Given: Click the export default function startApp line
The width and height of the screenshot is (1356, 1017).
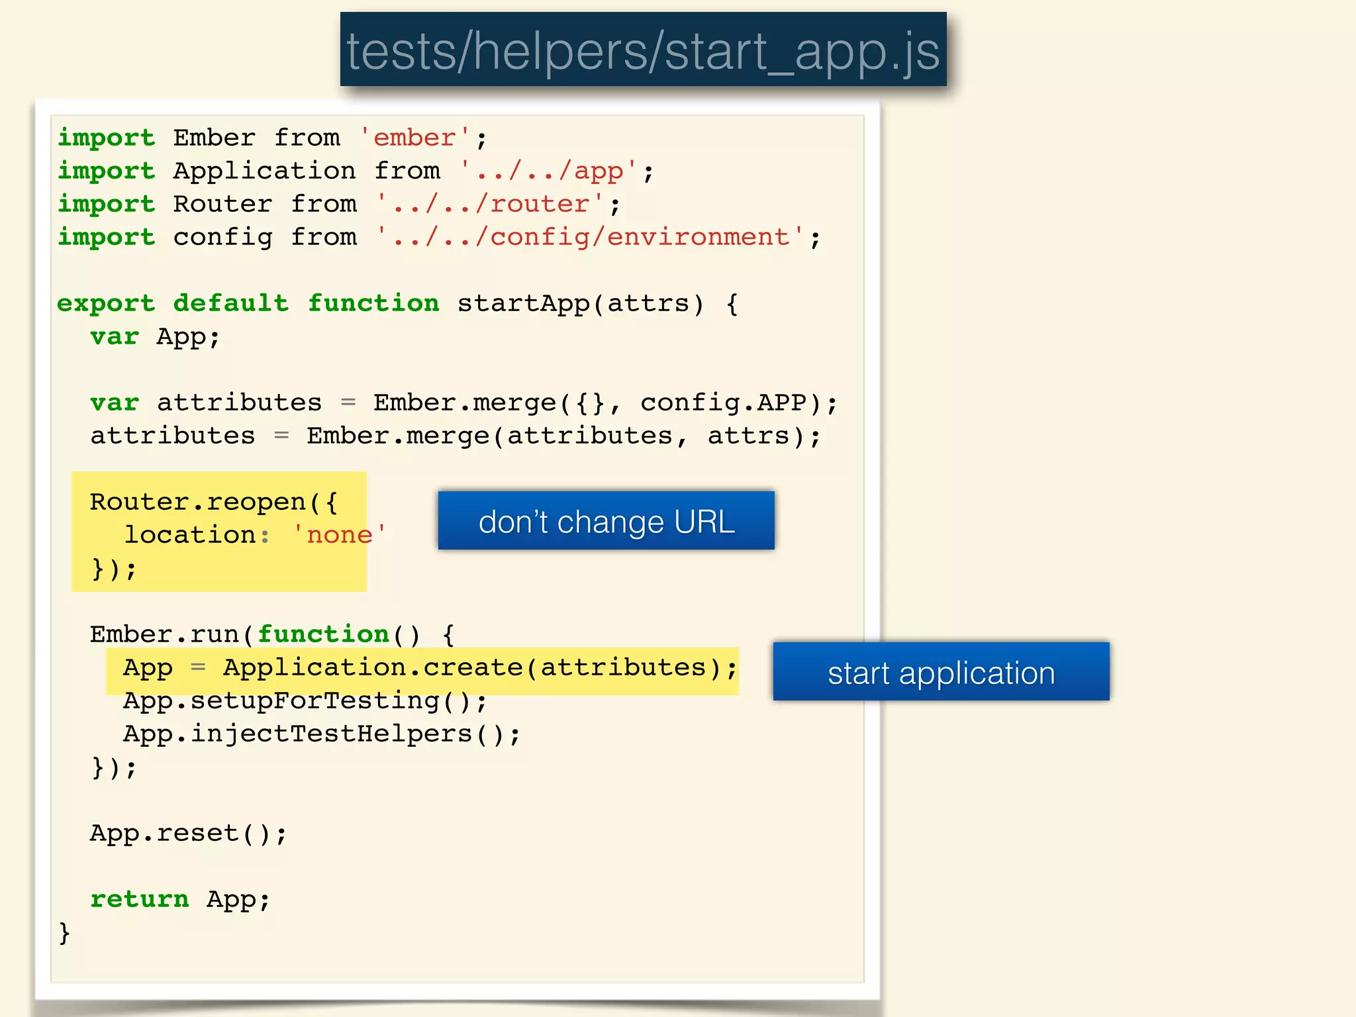Looking at the screenshot, I should [x=397, y=303].
